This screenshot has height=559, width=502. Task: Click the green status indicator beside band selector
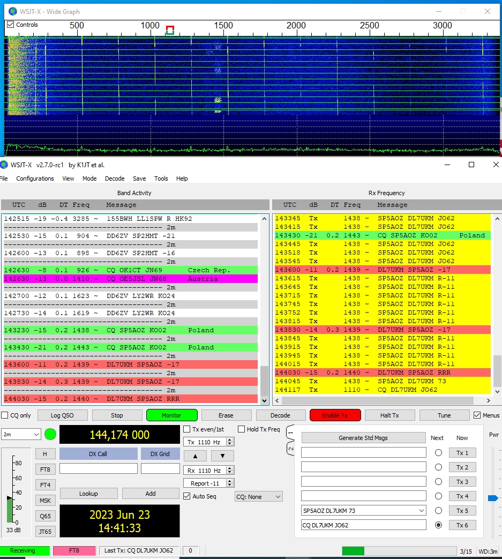click(50, 434)
